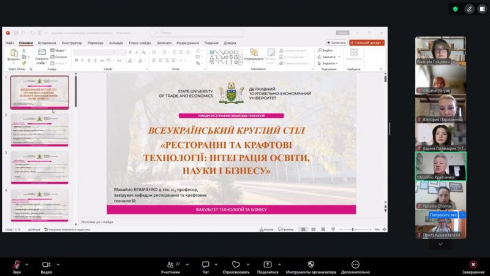Image resolution: width=490 pixels, height=276 pixels.
Task: Expand video options arrow next to Видео
Action: 59,264
